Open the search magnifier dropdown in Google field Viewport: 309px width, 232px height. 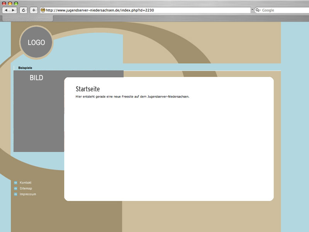click(x=258, y=10)
